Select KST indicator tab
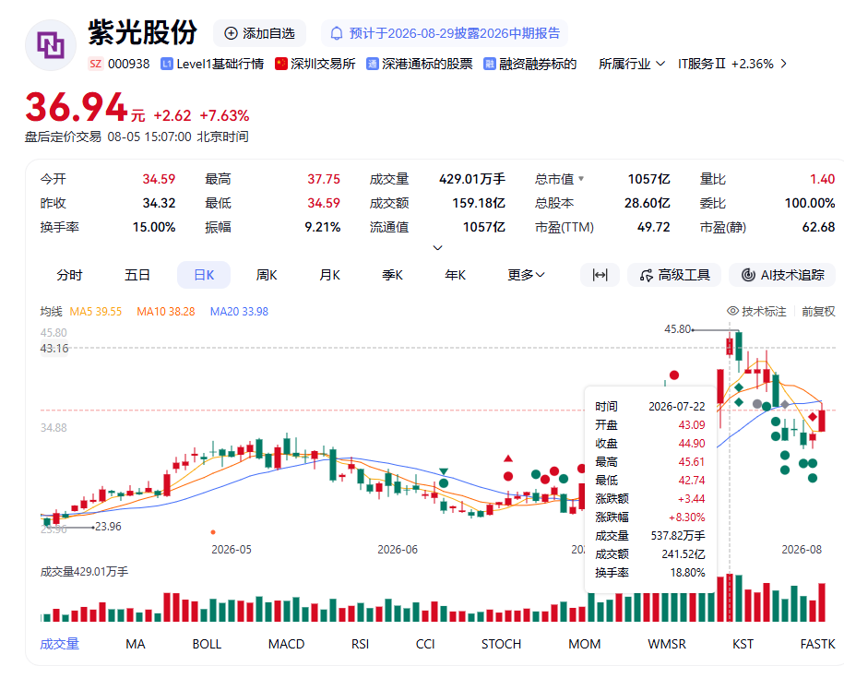Screen dimensions: 844x678 click(743, 644)
